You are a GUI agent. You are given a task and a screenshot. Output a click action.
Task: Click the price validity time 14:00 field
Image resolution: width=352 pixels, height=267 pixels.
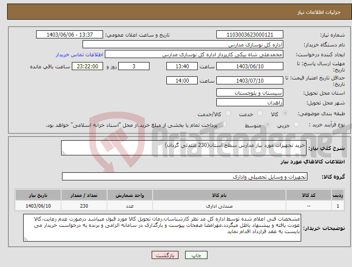coord(182,80)
